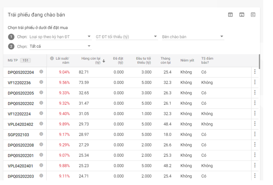The width and height of the screenshot is (273, 185).
Task: Click the 9.56% interest rate value
Action: [64, 82]
